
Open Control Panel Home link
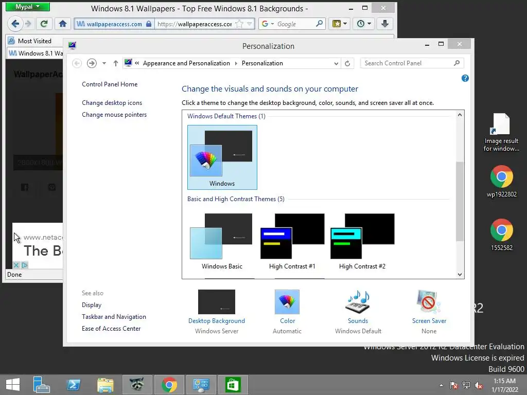(x=110, y=84)
